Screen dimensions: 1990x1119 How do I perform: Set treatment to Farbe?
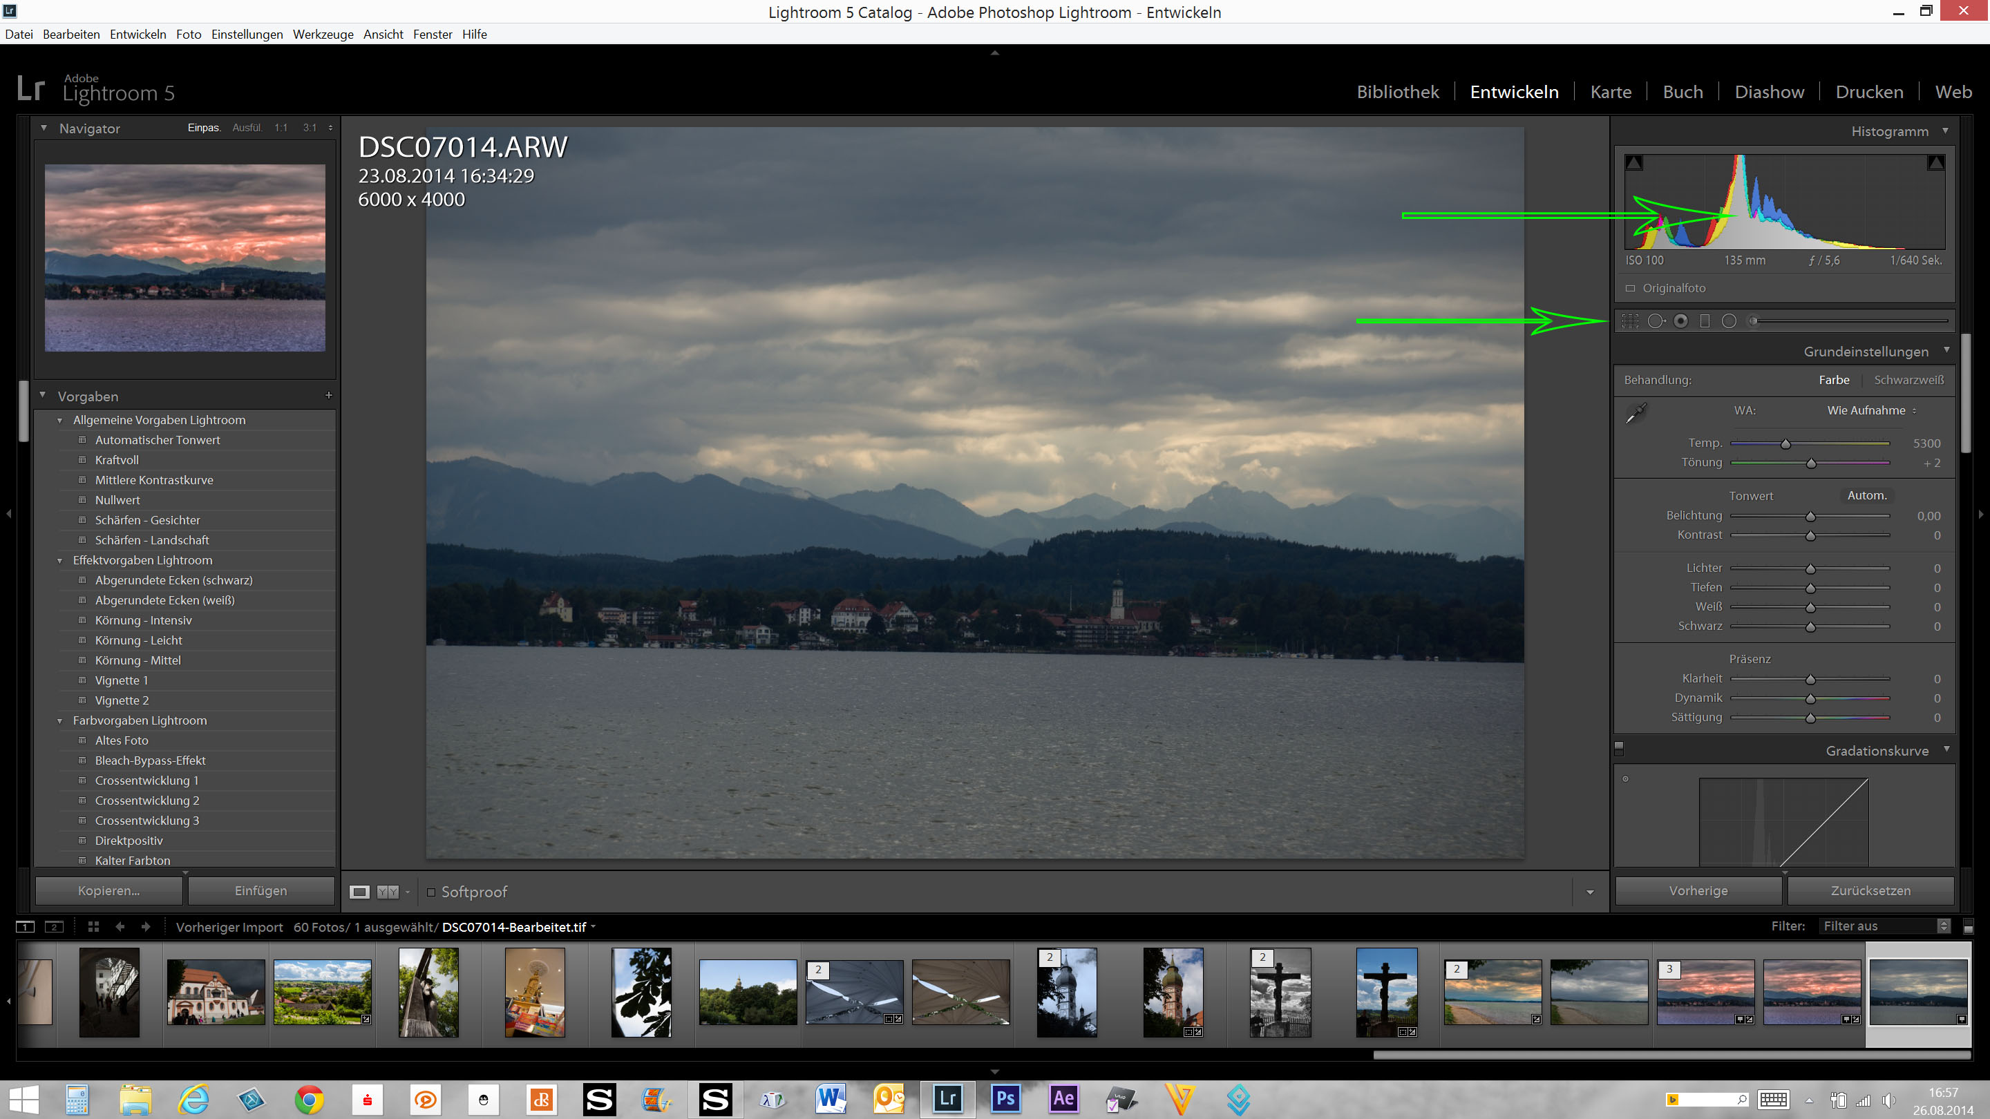pyautogui.click(x=1834, y=380)
